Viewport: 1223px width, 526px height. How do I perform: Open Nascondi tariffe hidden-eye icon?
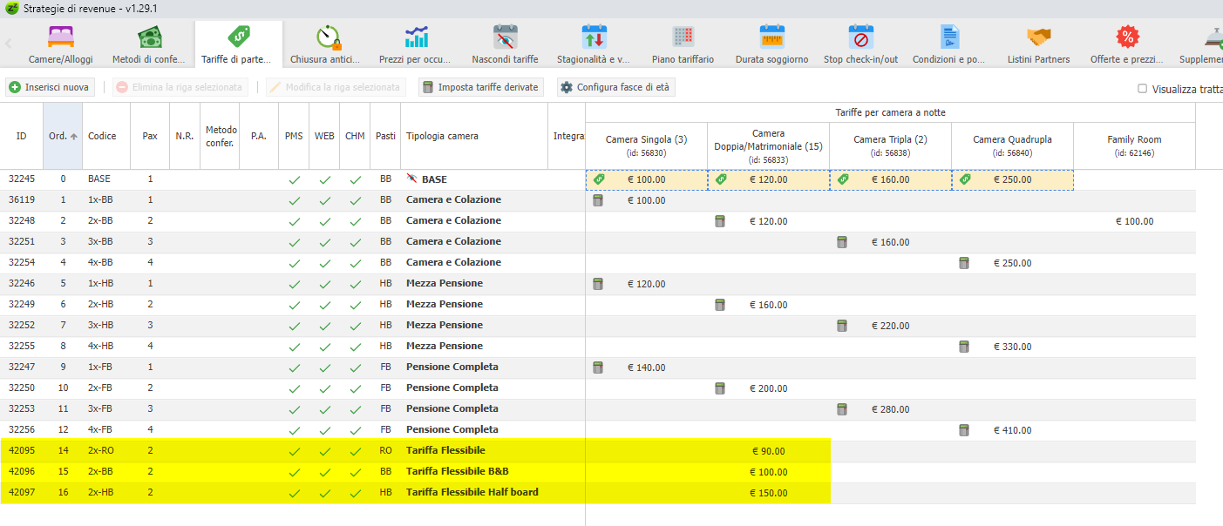click(x=505, y=37)
